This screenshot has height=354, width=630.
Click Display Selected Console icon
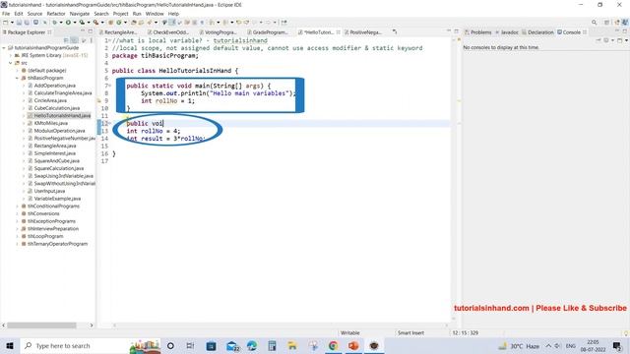point(606,40)
